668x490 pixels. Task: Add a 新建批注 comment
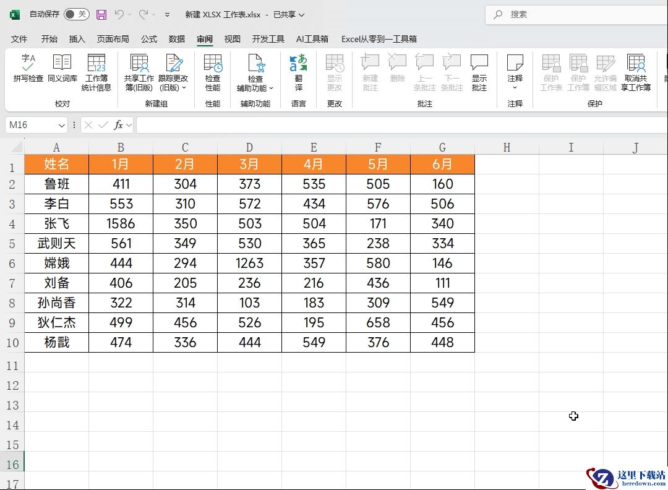(x=370, y=72)
